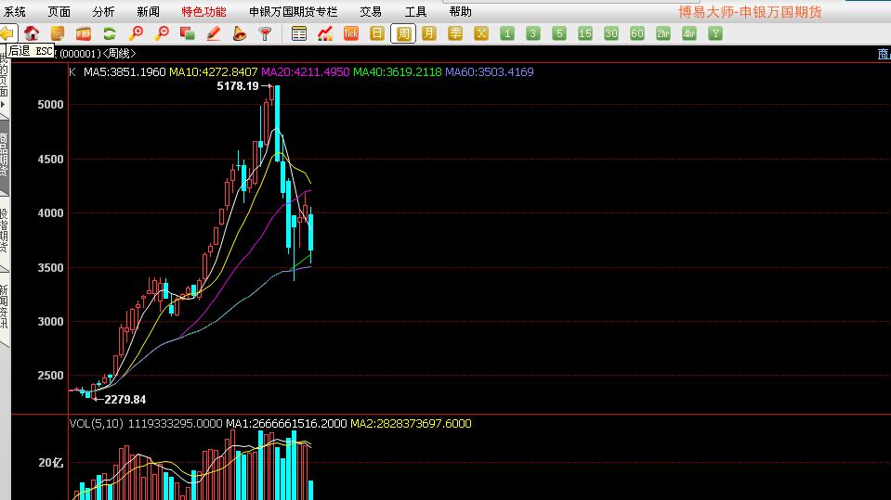
Task: Click the green refresh arrows icon
Action: point(110,33)
